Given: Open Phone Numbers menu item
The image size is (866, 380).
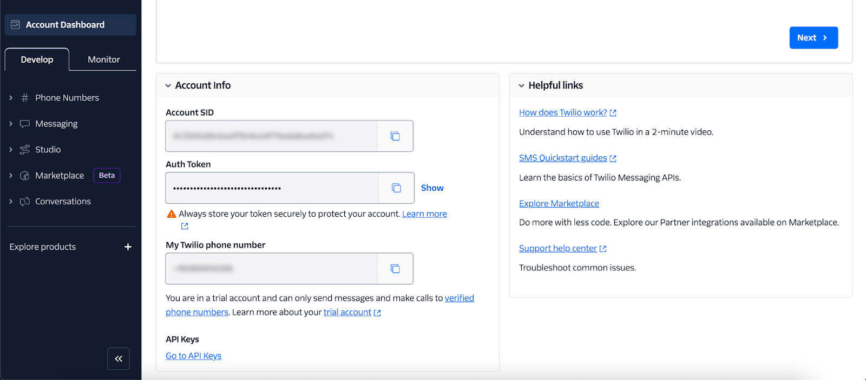Looking at the screenshot, I should [67, 98].
